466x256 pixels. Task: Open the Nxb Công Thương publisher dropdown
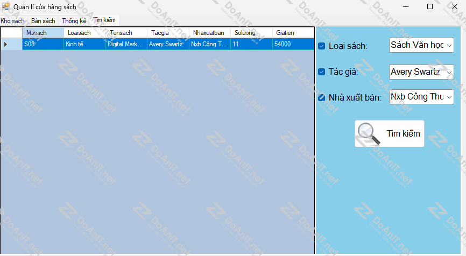pyautogui.click(x=449, y=97)
